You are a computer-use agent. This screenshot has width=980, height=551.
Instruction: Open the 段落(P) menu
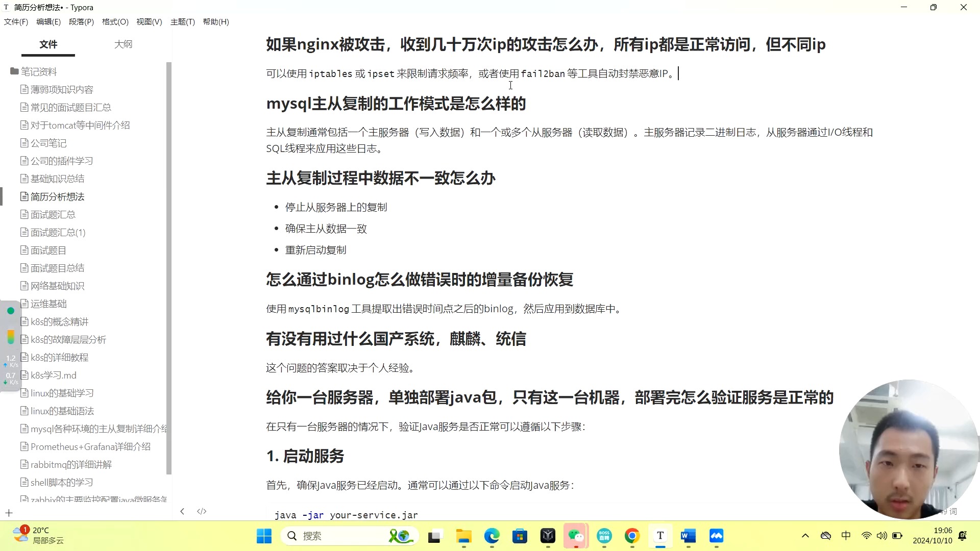(81, 22)
